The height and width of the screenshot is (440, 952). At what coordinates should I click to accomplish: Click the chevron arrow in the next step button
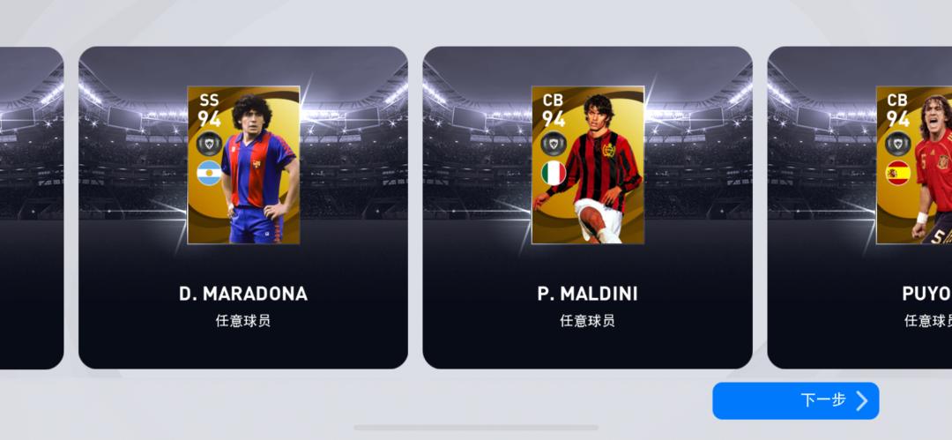point(862,400)
